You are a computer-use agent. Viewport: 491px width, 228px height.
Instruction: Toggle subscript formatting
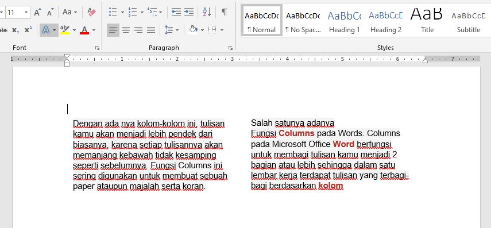pos(16,30)
